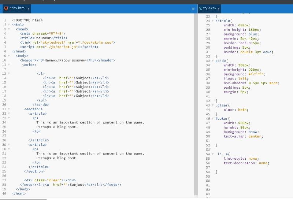Click 'background: snow' declaration
This screenshot has height=200, width=293.
pos(241,132)
